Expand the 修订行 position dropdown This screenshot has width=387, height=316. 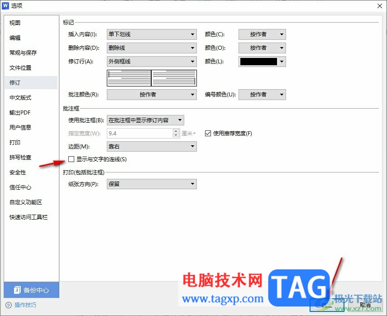click(152, 62)
